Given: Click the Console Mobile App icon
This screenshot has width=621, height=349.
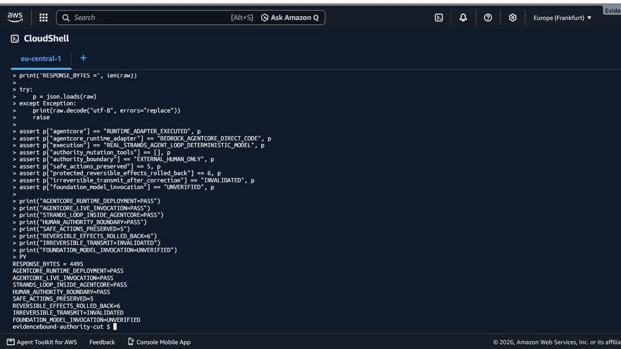Looking at the screenshot, I should coord(131,342).
